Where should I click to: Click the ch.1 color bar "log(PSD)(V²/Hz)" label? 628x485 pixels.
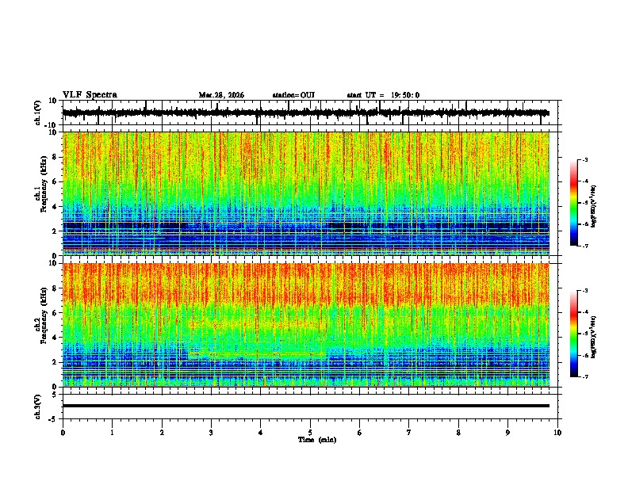(x=593, y=206)
